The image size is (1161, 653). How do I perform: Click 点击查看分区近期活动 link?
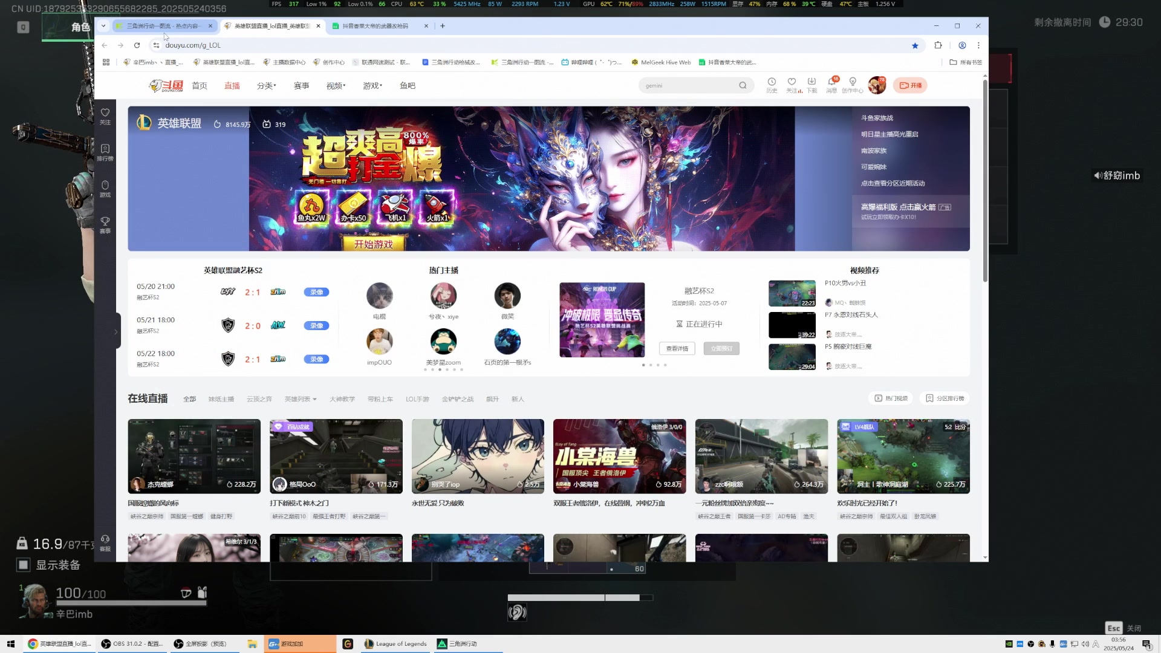point(893,183)
